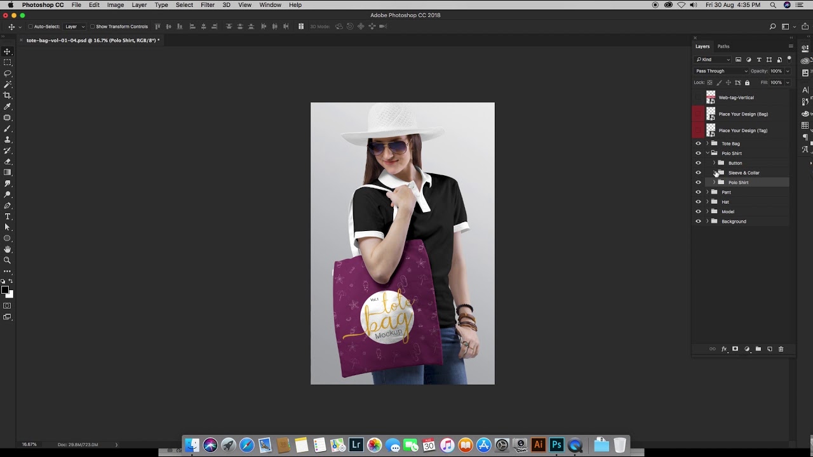Lock all with the padlock icon
Screen dimensions: 813x457
(747, 83)
